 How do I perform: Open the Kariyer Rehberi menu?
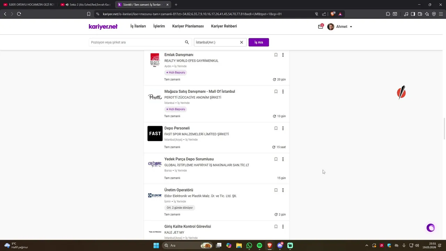pos(224,26)
